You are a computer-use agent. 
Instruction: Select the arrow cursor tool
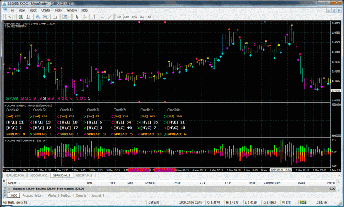[x=77, y=17]
